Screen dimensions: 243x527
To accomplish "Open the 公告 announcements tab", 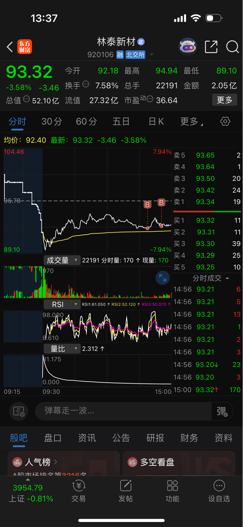I will [121, 438].
